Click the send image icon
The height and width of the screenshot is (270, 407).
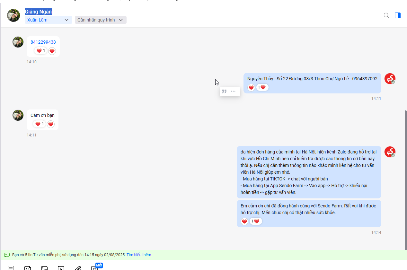44,268
